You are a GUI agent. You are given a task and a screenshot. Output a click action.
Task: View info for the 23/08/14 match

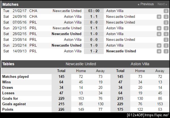[x=166, y=40]
